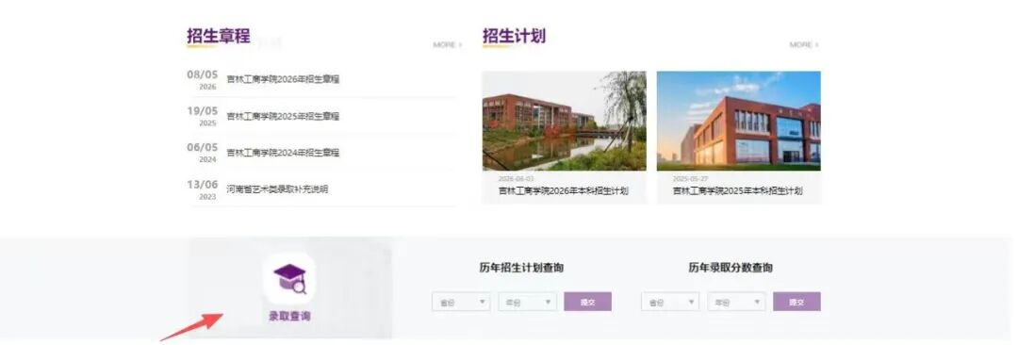Click the 历年录取分数查询 heading
Image resolution: width=1018 pixels, height=345 pixels.
731,268
